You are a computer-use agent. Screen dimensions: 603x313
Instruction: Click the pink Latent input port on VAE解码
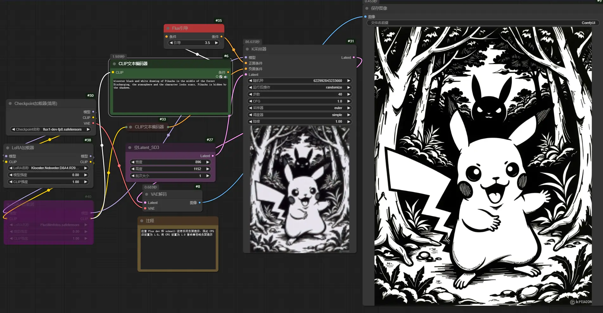click(145, 203)
